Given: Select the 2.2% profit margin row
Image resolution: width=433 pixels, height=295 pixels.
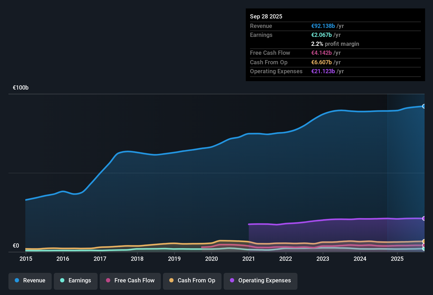Looking at the screenshot, I should (335, 44).
